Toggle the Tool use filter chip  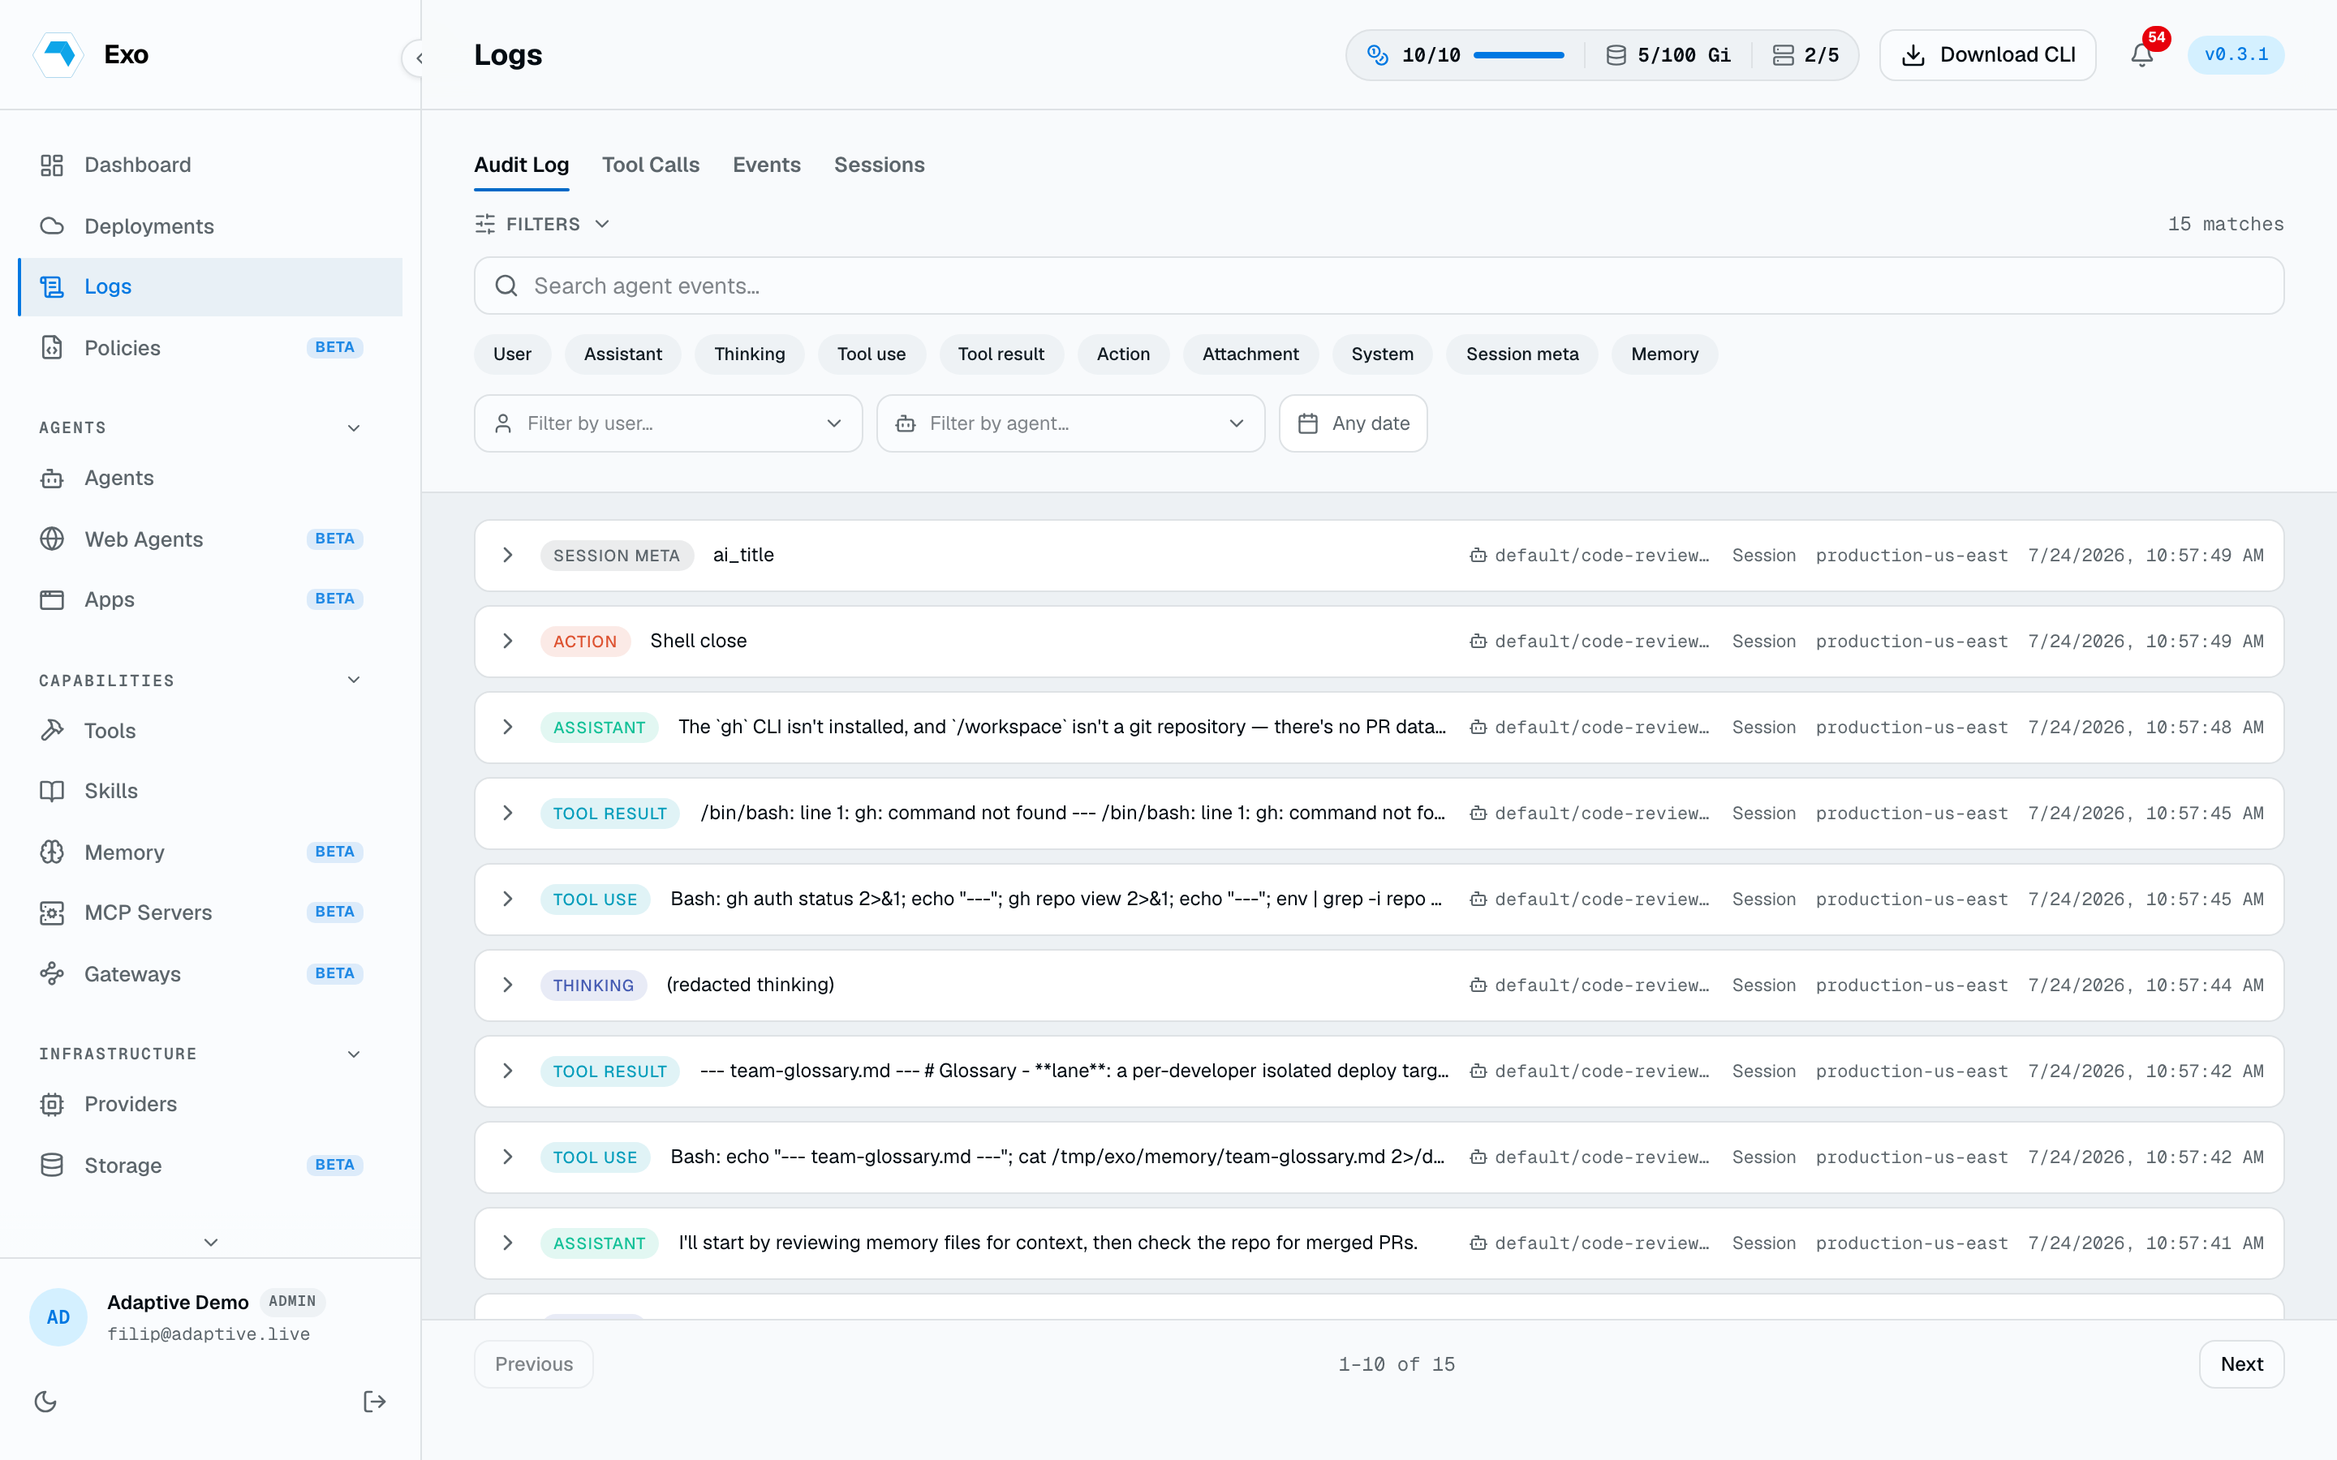click(x=871, y=354)
